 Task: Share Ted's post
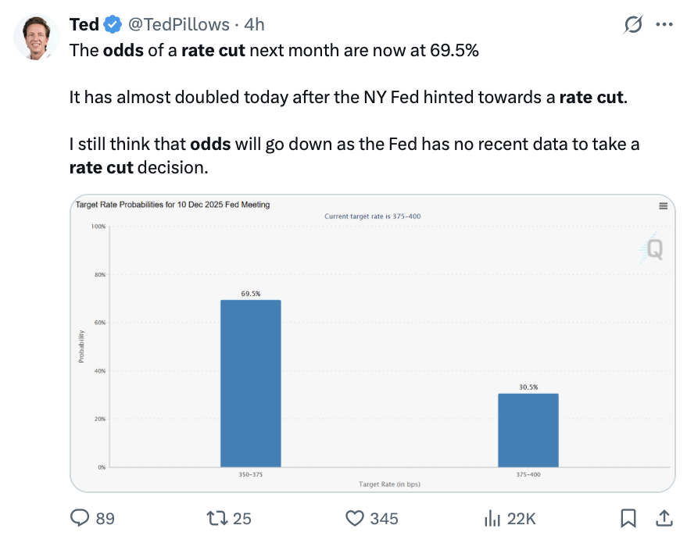tap(664, 517)
